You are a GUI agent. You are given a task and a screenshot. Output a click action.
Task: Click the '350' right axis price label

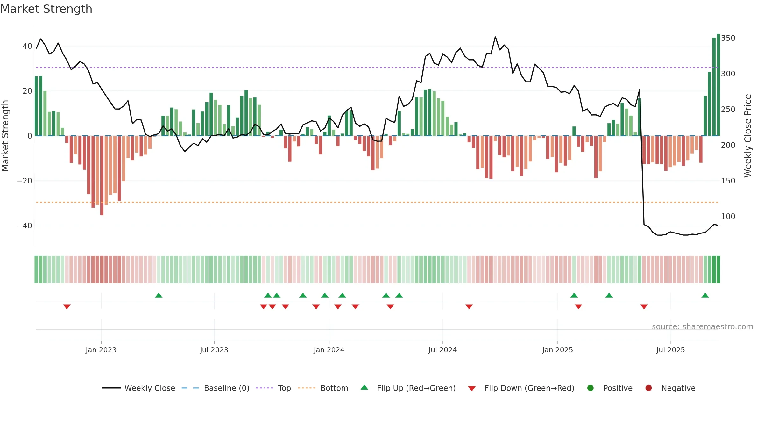tap(728, 38)
